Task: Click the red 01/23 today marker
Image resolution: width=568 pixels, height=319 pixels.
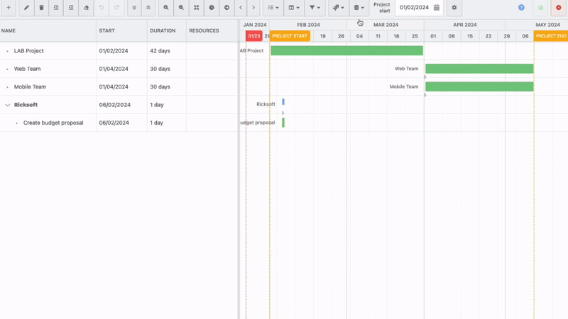Action: tap(254, 36)
